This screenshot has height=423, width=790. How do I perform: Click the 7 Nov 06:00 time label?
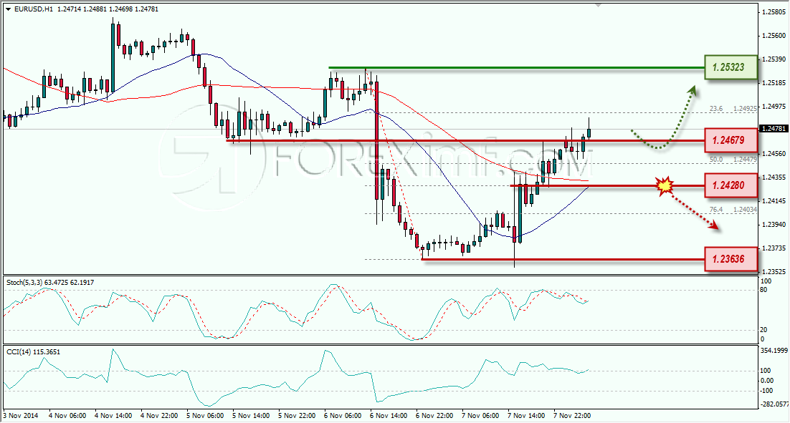pos(480,415)
